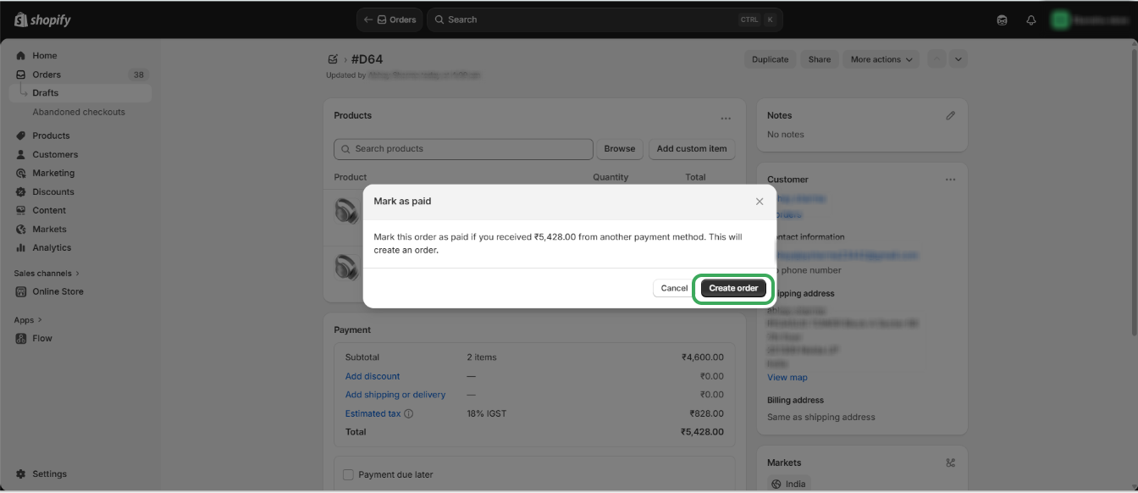Image resolution: width=1138 pixels, height=493 pixels.
Task: Click the orders count badge 38
Action: click(138, 75)
